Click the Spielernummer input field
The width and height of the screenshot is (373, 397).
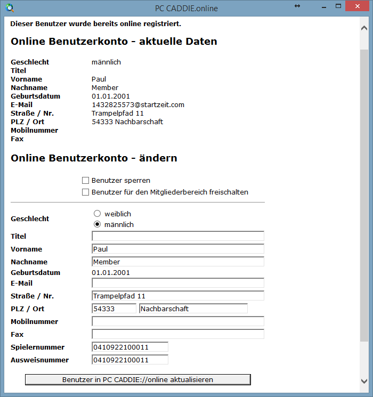click(x=130, y=347)
